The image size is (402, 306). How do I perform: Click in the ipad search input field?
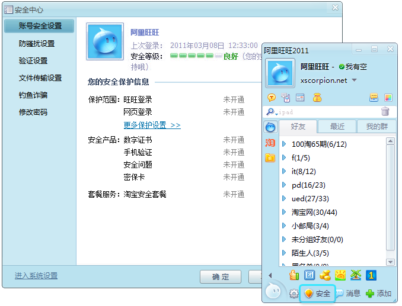pyautogui.click(x=328, y=112)
